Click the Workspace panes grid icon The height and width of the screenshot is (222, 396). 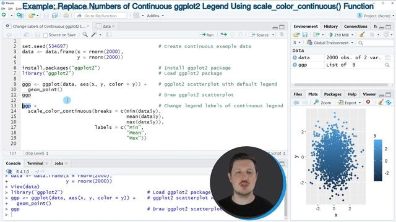136,15
